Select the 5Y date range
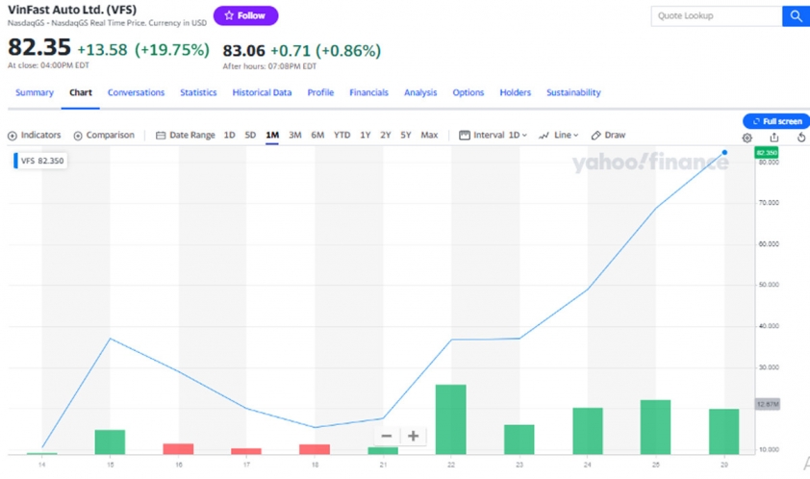Viewport: 810px width, 479px height. [x=406, y=135]
